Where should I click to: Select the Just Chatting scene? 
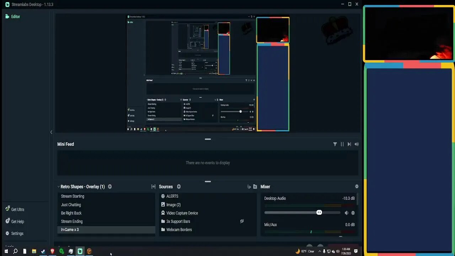(106, 205)
